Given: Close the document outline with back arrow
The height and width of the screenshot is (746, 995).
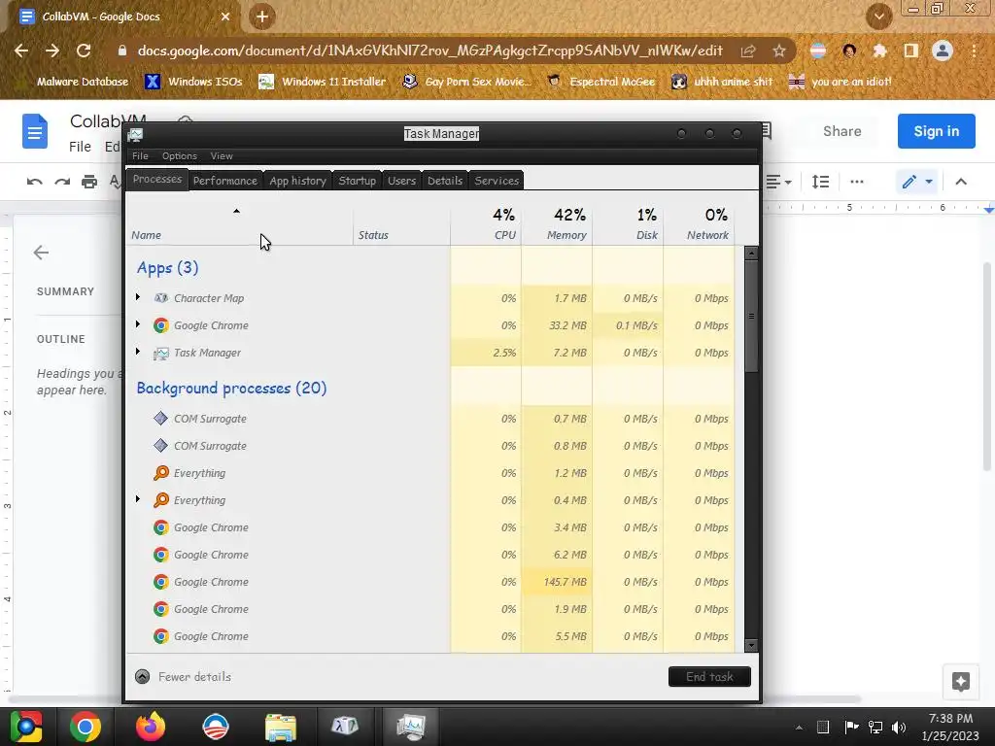Looking at the screenshot, I should pos(41,253).
